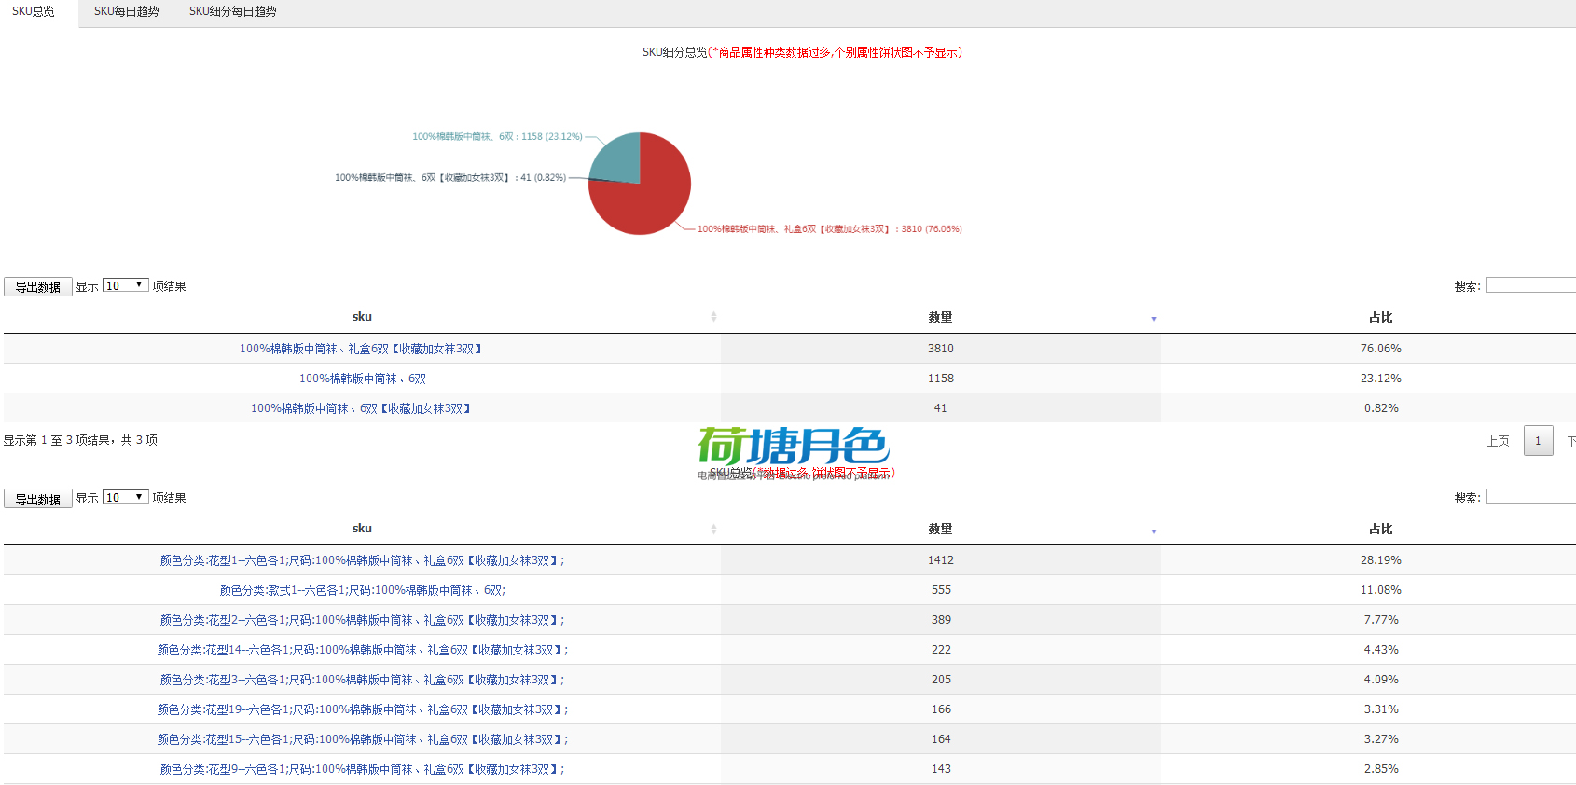Open the first table's page size dropdown
Image resolution: width=1576 pixels, height=785 pixels.
(126, 285)
